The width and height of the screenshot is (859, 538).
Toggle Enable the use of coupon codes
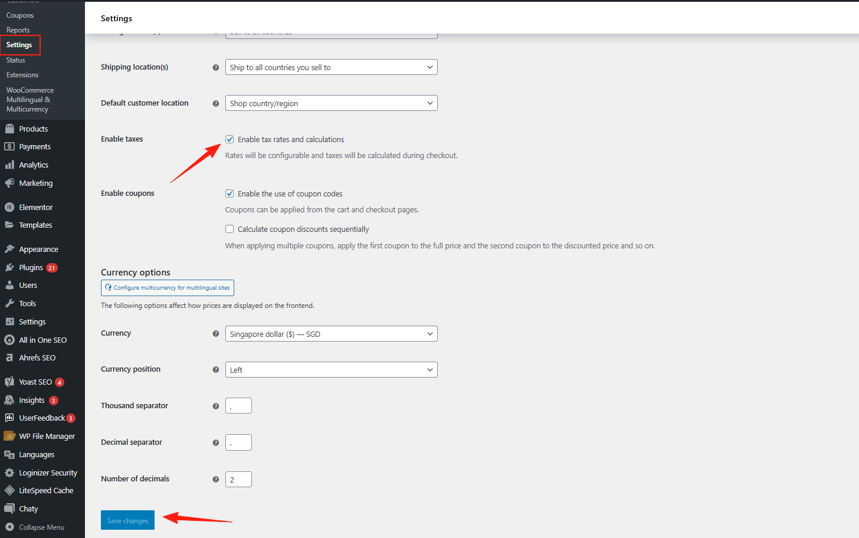point(229,194)
